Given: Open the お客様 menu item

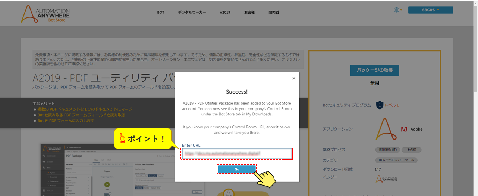Looking at the screenshot, I should pos(249,12).
